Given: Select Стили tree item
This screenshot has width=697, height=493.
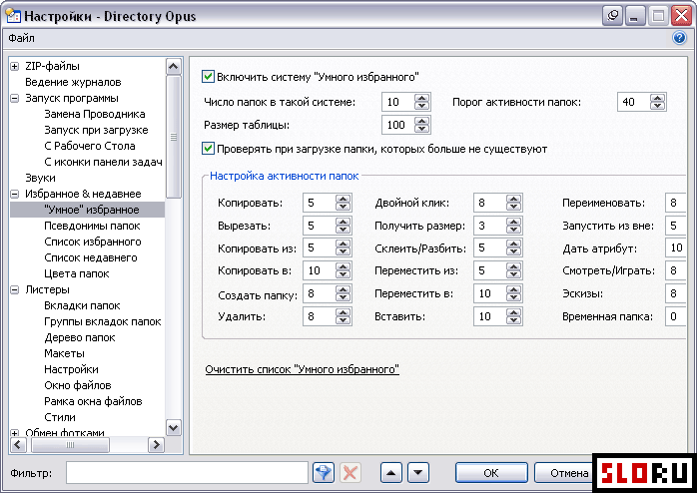Looking at the screenshot, I should click(60, 418).
